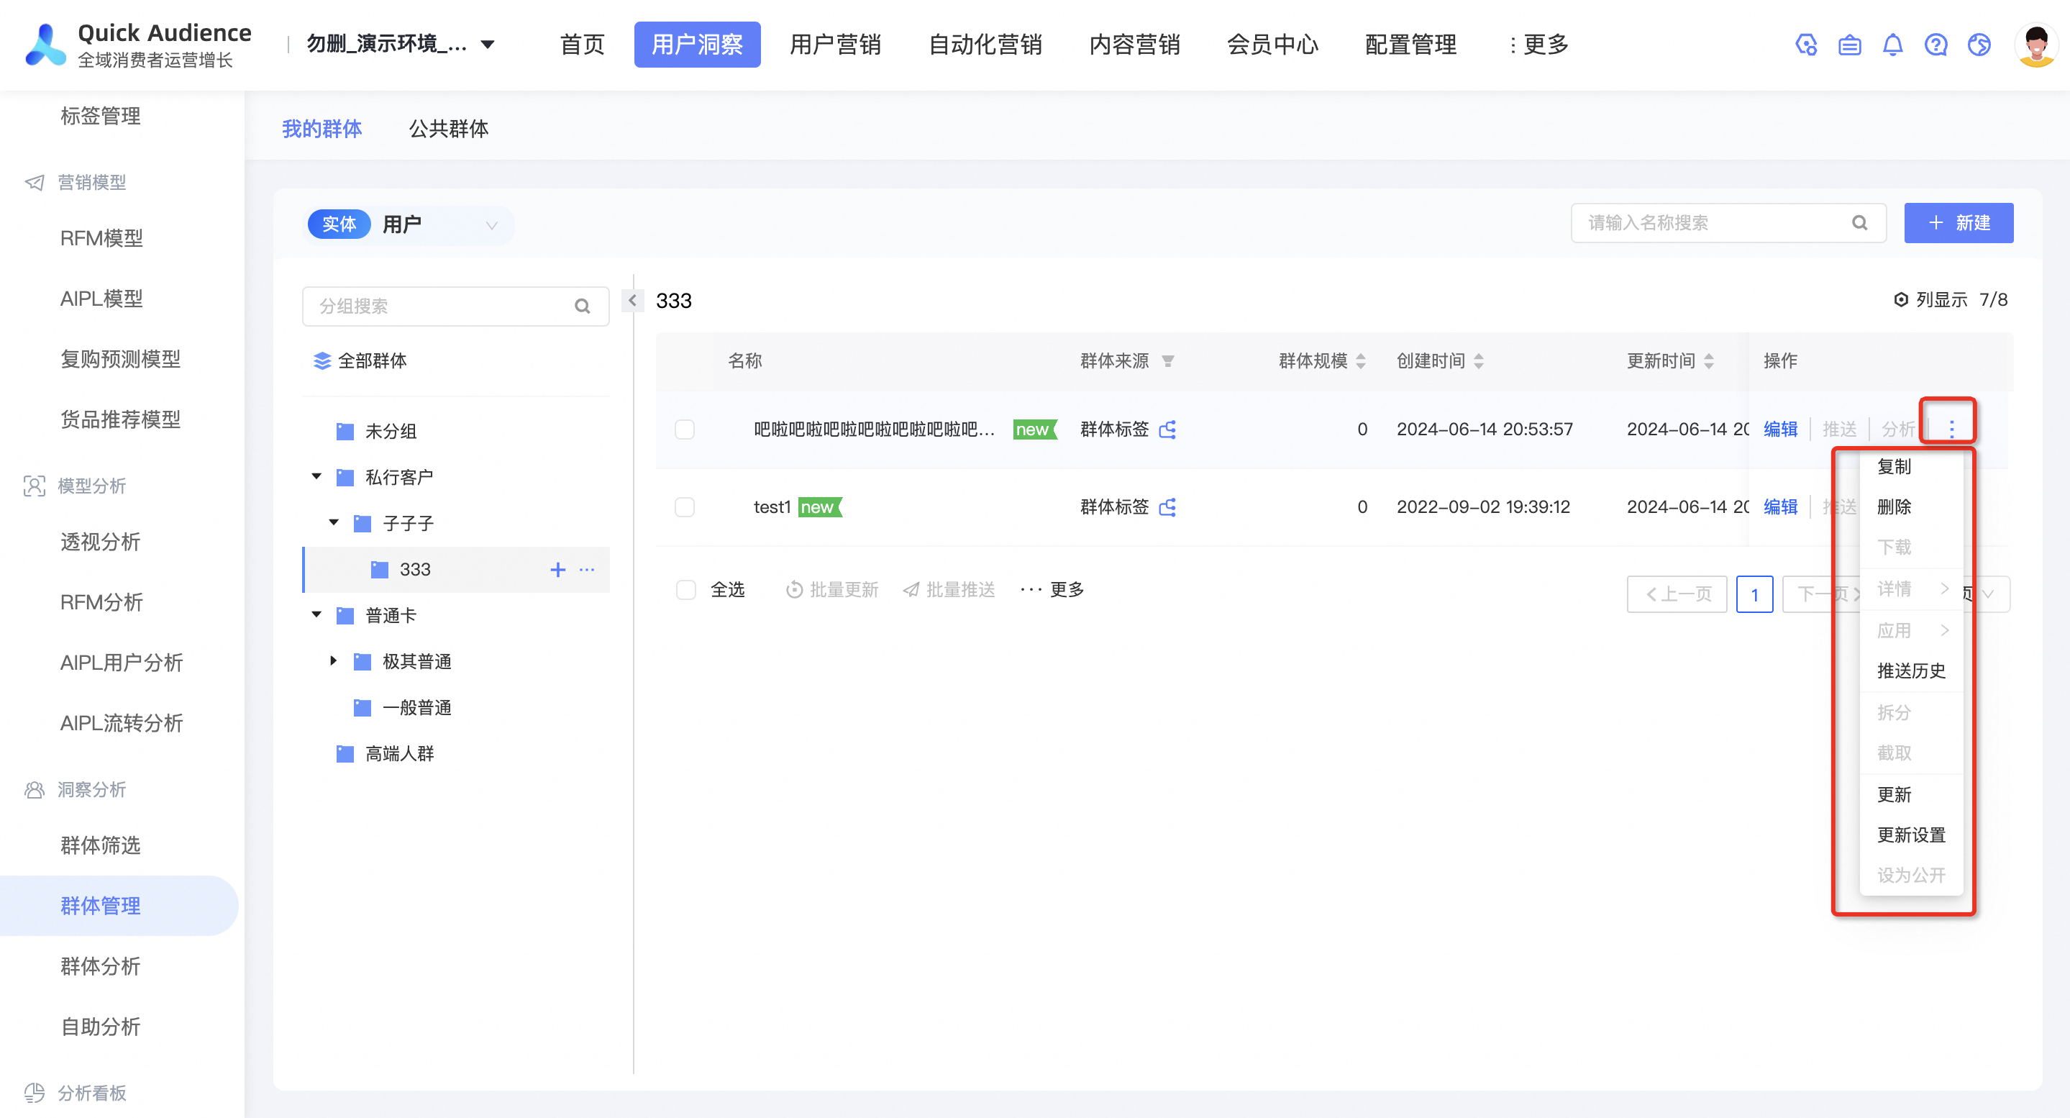Click the search magnifier in group search

pos(582,306)
